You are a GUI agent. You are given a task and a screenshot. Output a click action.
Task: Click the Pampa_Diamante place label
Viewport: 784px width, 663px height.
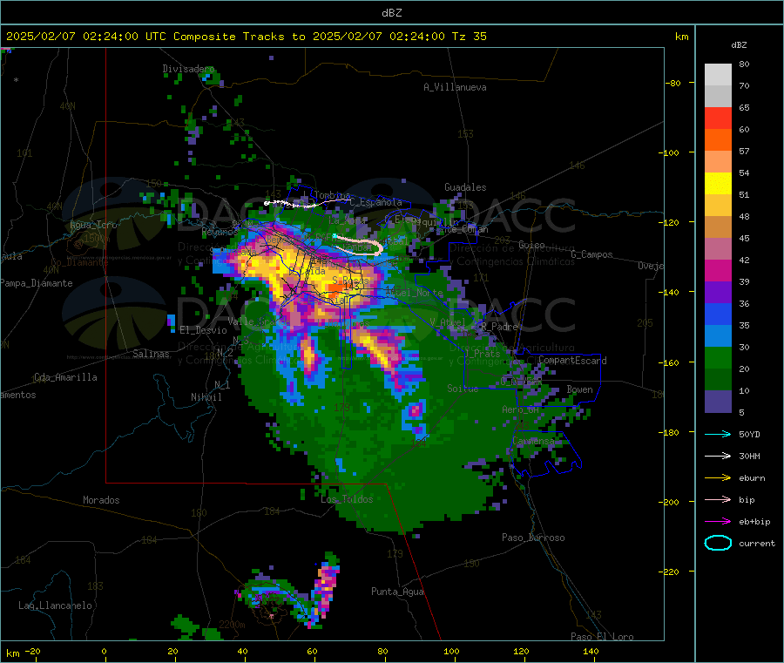(x=37, y=283)
